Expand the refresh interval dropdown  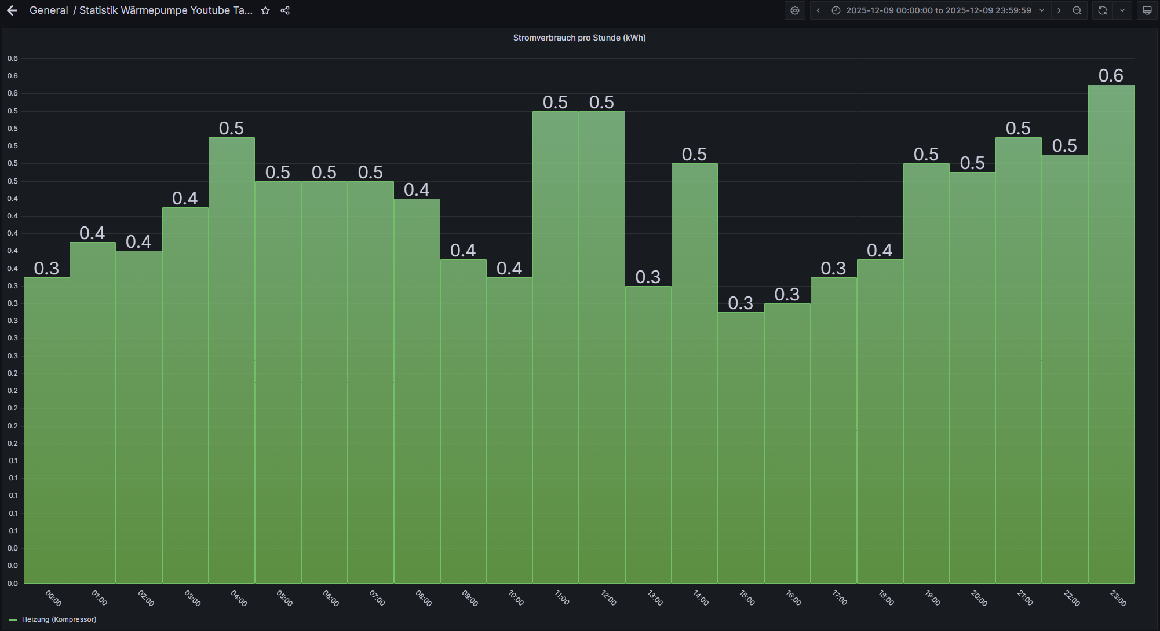[x=1122, y=10]
